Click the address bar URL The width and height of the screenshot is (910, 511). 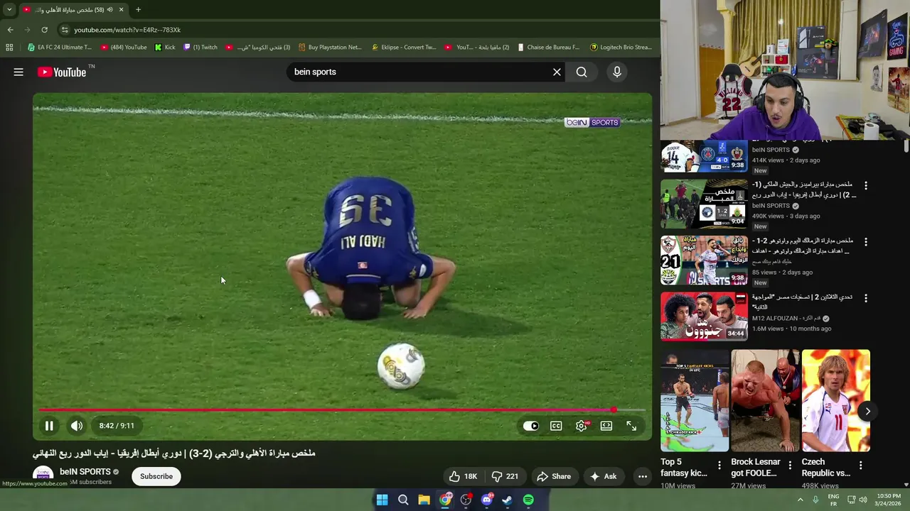[127, 30]
